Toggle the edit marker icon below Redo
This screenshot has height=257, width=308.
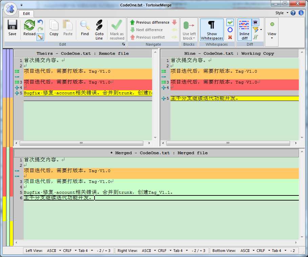[x=40, y=37]
